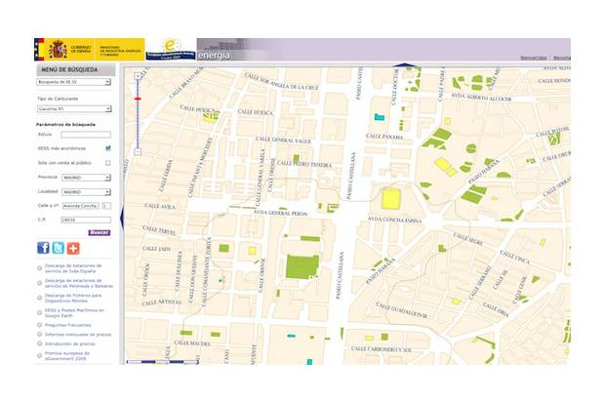The width and height of the screenshot is (605, 403).
Task: Click the AVDA ALBERTO ALCOCER street label
Action: pos(481,97)
